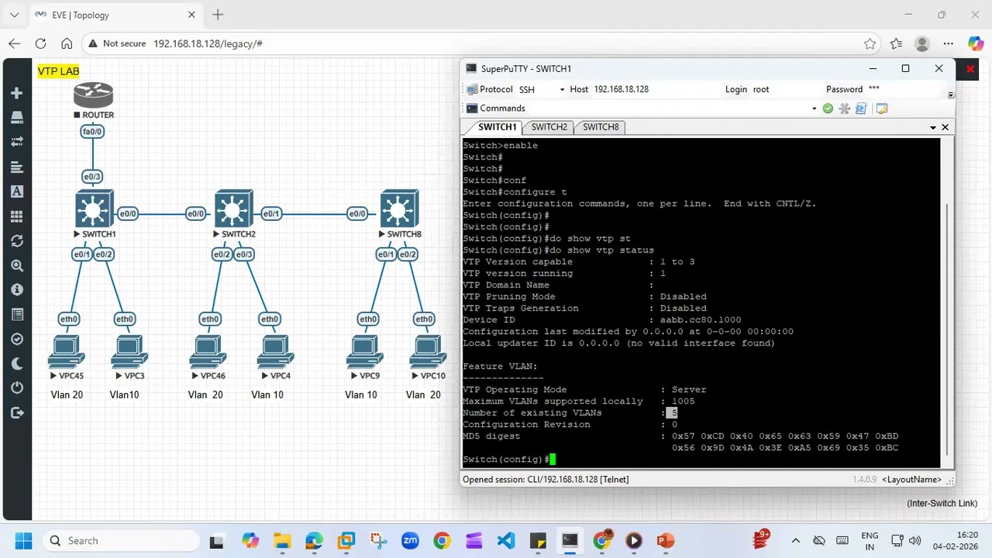Open the Networks arrows icon in EVE sidebar
Viewport: 992px width, 558px height.
tap(17, 142)
